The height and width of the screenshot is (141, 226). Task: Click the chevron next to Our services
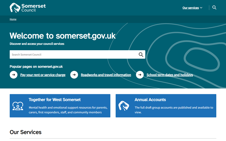201,8
